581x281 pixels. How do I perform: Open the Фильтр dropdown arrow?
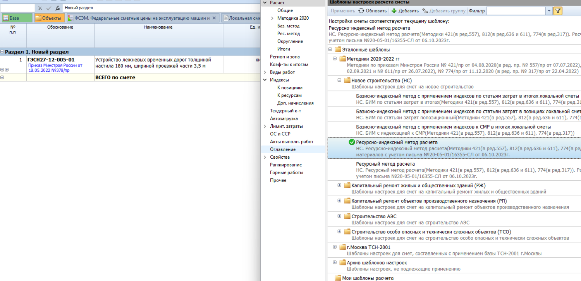(x=549, y=11)
